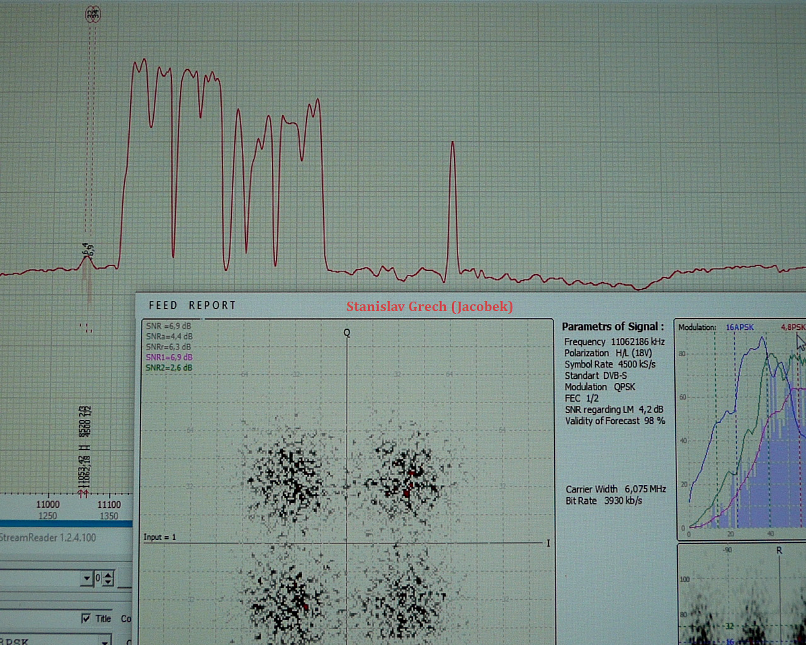Screen dimensions: 806x645
Task: Open the dropdown left of the spinner
Action: point(86,578)
